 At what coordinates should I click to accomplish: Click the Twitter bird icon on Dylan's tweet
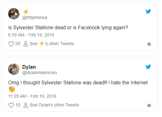(x=148, y=67)
